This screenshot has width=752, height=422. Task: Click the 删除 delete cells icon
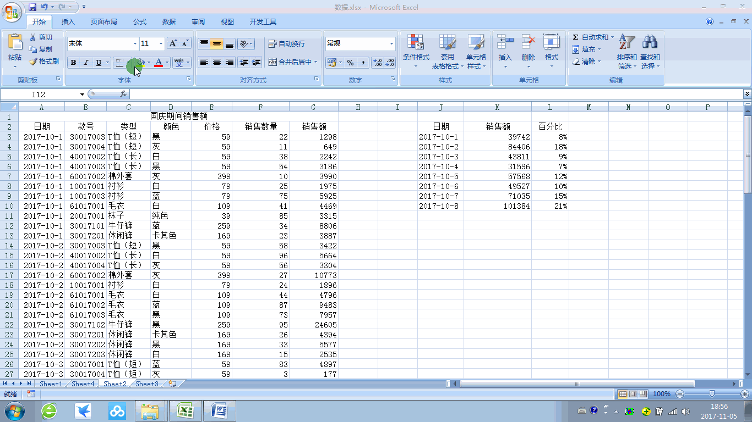[528, 42]
